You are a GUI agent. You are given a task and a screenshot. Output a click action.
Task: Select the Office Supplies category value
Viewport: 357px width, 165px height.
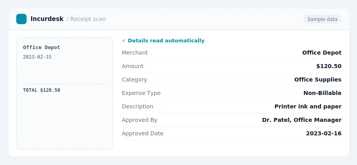point(318,80)
